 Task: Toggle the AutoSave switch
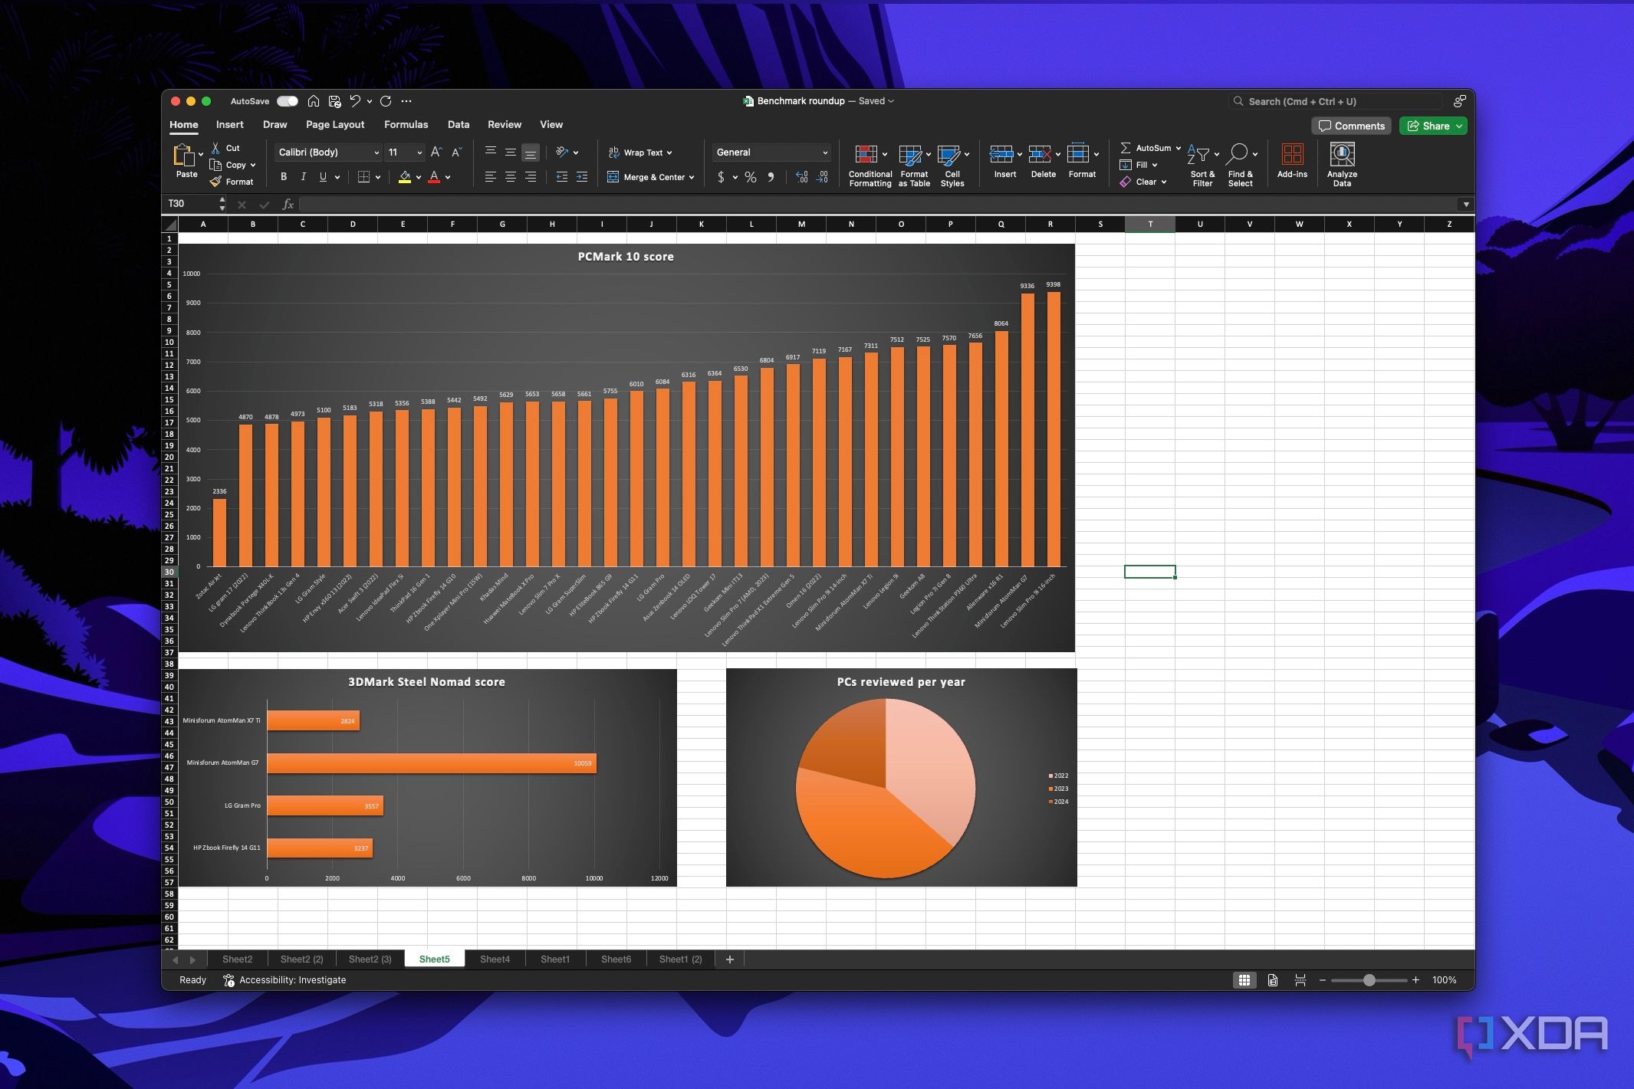click(x=288, y=101)
